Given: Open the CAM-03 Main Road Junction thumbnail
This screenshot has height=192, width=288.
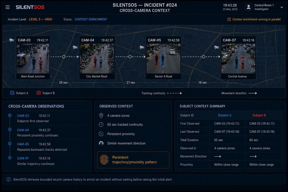Looking at the screenshot, I should [33, 58].
